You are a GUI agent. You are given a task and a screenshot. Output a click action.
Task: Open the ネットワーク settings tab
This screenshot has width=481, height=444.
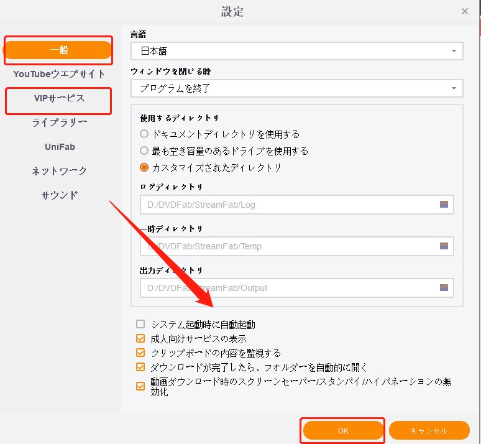tap(60, 171)
